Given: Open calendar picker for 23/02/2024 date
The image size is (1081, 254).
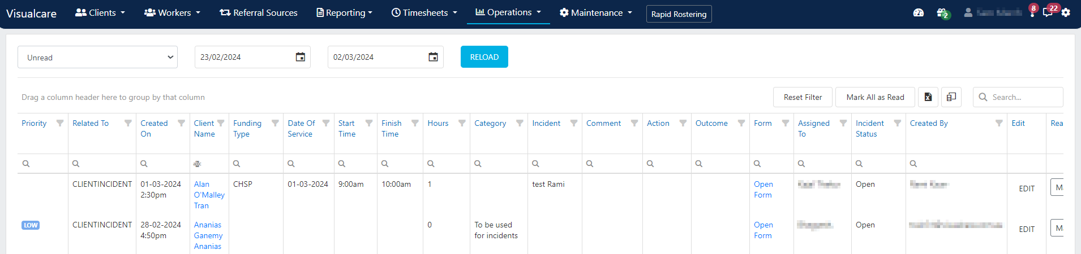Looking at the screenshot, I should click(x=301, y=57).
